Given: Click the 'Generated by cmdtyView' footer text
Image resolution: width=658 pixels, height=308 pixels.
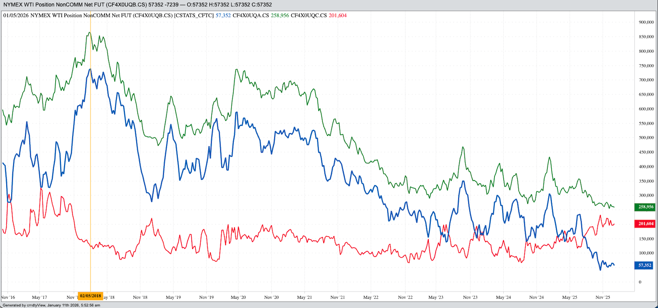Looking at the screenshot, I should 51,305.
